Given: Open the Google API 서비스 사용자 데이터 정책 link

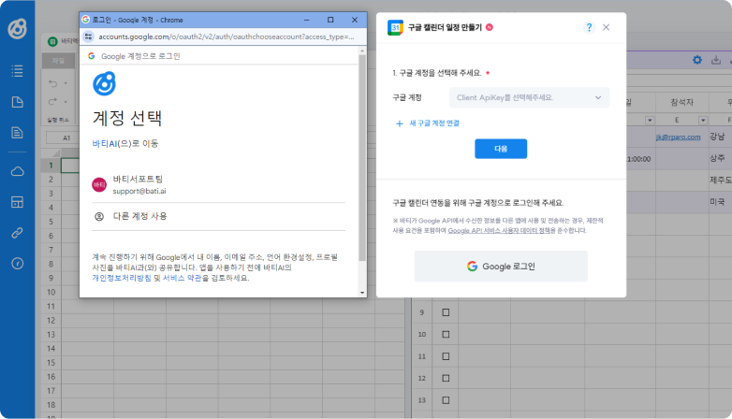Looking at the screenshot, I should point(499,230).
